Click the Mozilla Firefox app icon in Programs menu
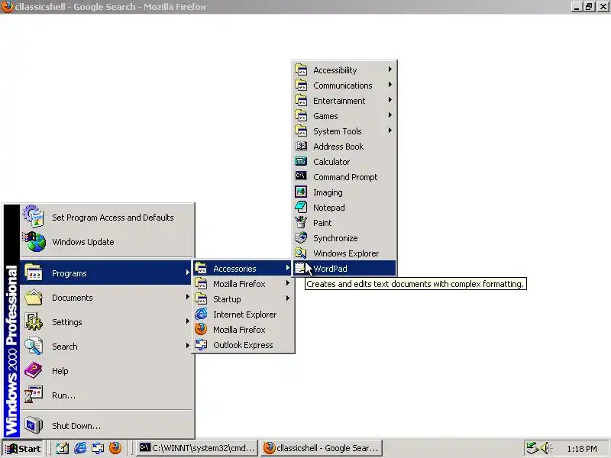This screenshot has height=458, width=611. [x=201, y=330]
